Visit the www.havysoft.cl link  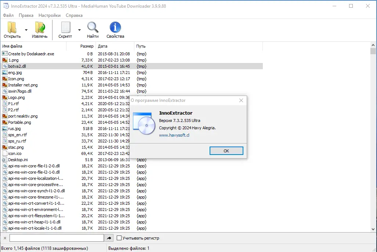point(174,135)
